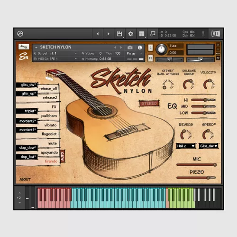Click the Max voices 100 value
This screenshot has height=237, width=237.
point(118,53)
